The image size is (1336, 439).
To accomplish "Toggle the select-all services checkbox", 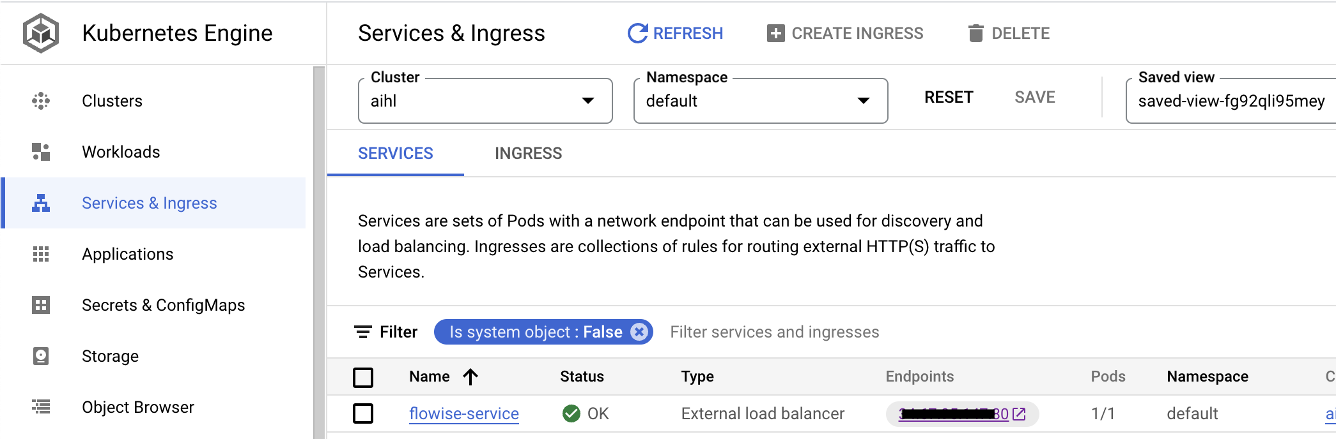I will (363, 377).
